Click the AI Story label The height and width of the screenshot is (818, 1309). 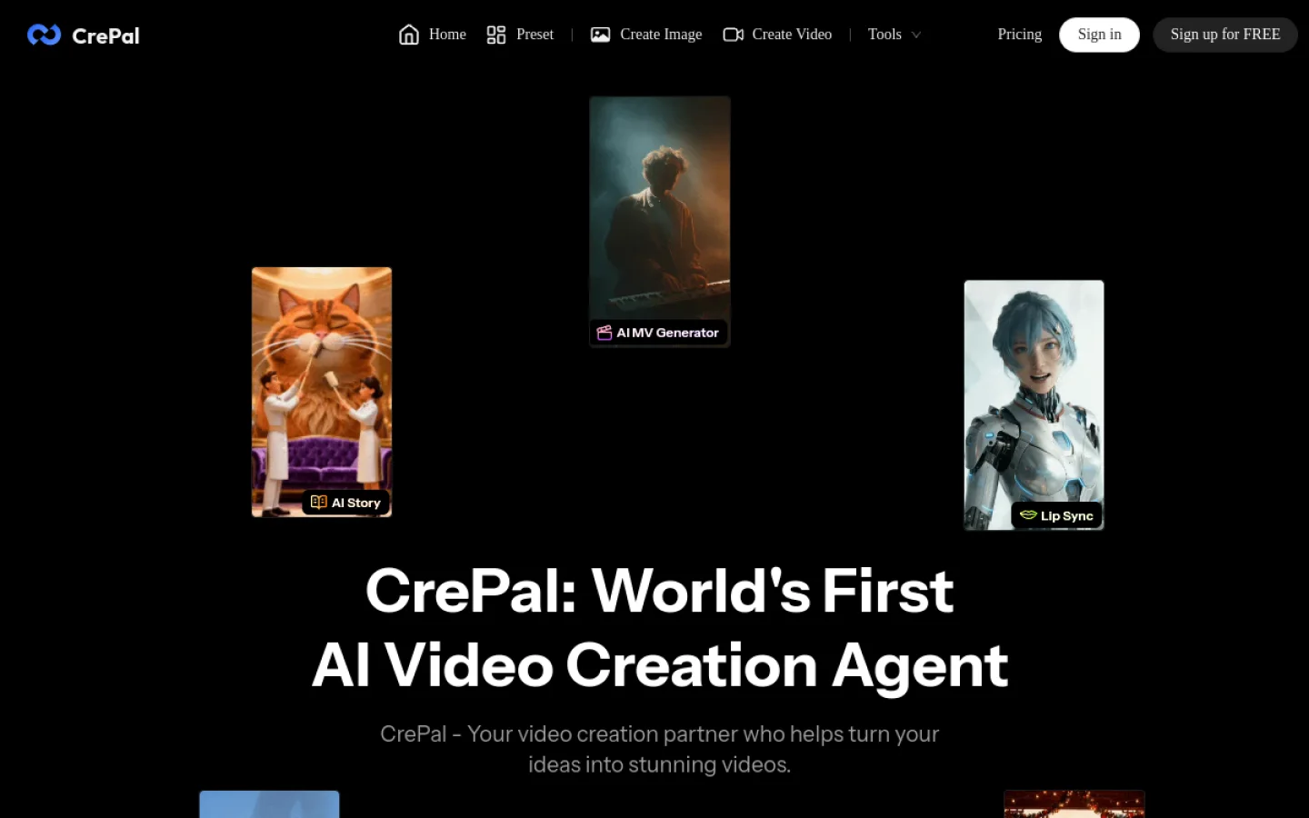(355, 503)
